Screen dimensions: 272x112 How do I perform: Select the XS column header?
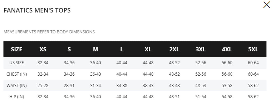pyautogui.click(x=43, y=49)
